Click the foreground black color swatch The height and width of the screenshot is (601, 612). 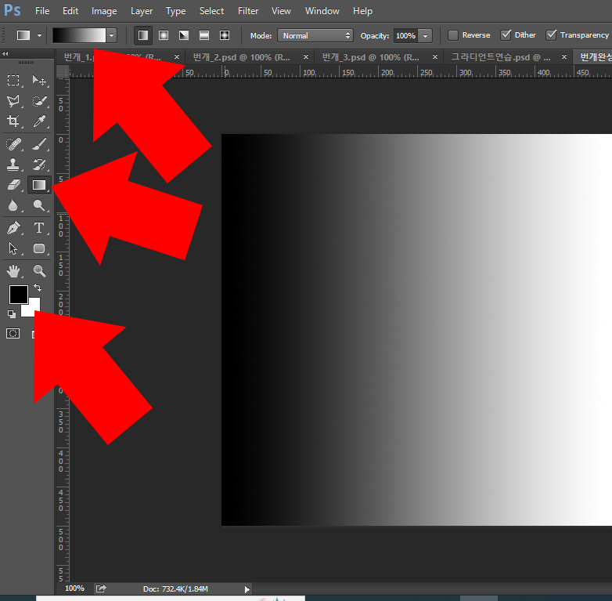click(17, 293)
